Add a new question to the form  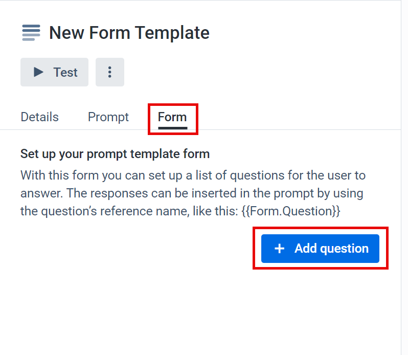(x=320, y=249)
